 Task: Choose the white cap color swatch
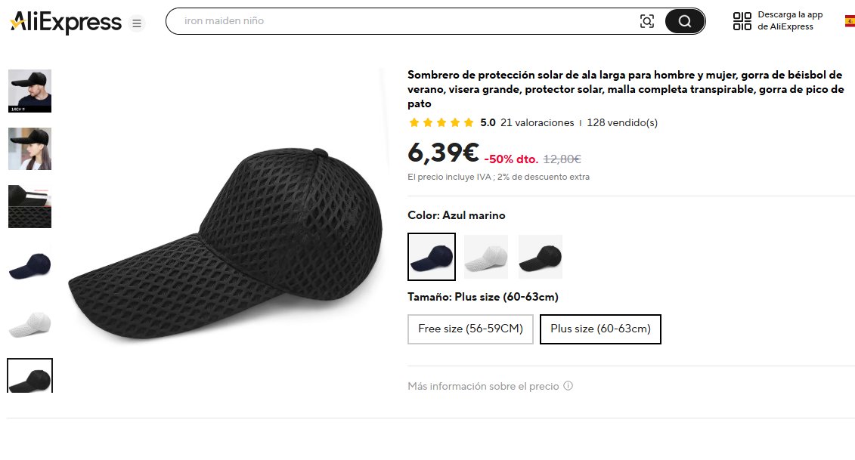[486, 257]
